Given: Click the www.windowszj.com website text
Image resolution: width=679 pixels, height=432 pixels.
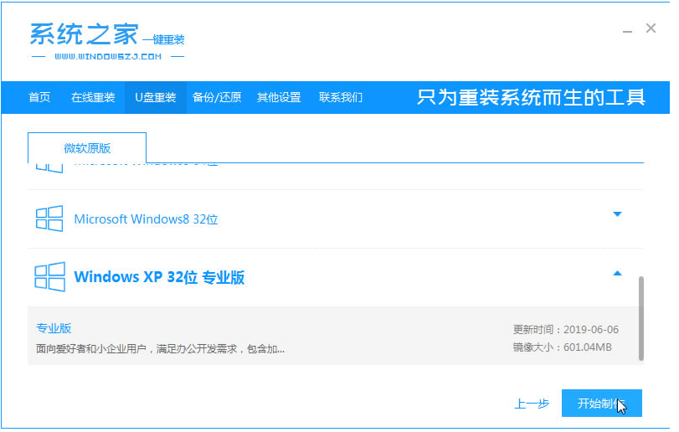Looking at the screenshot, I should [x=108, y=57].
